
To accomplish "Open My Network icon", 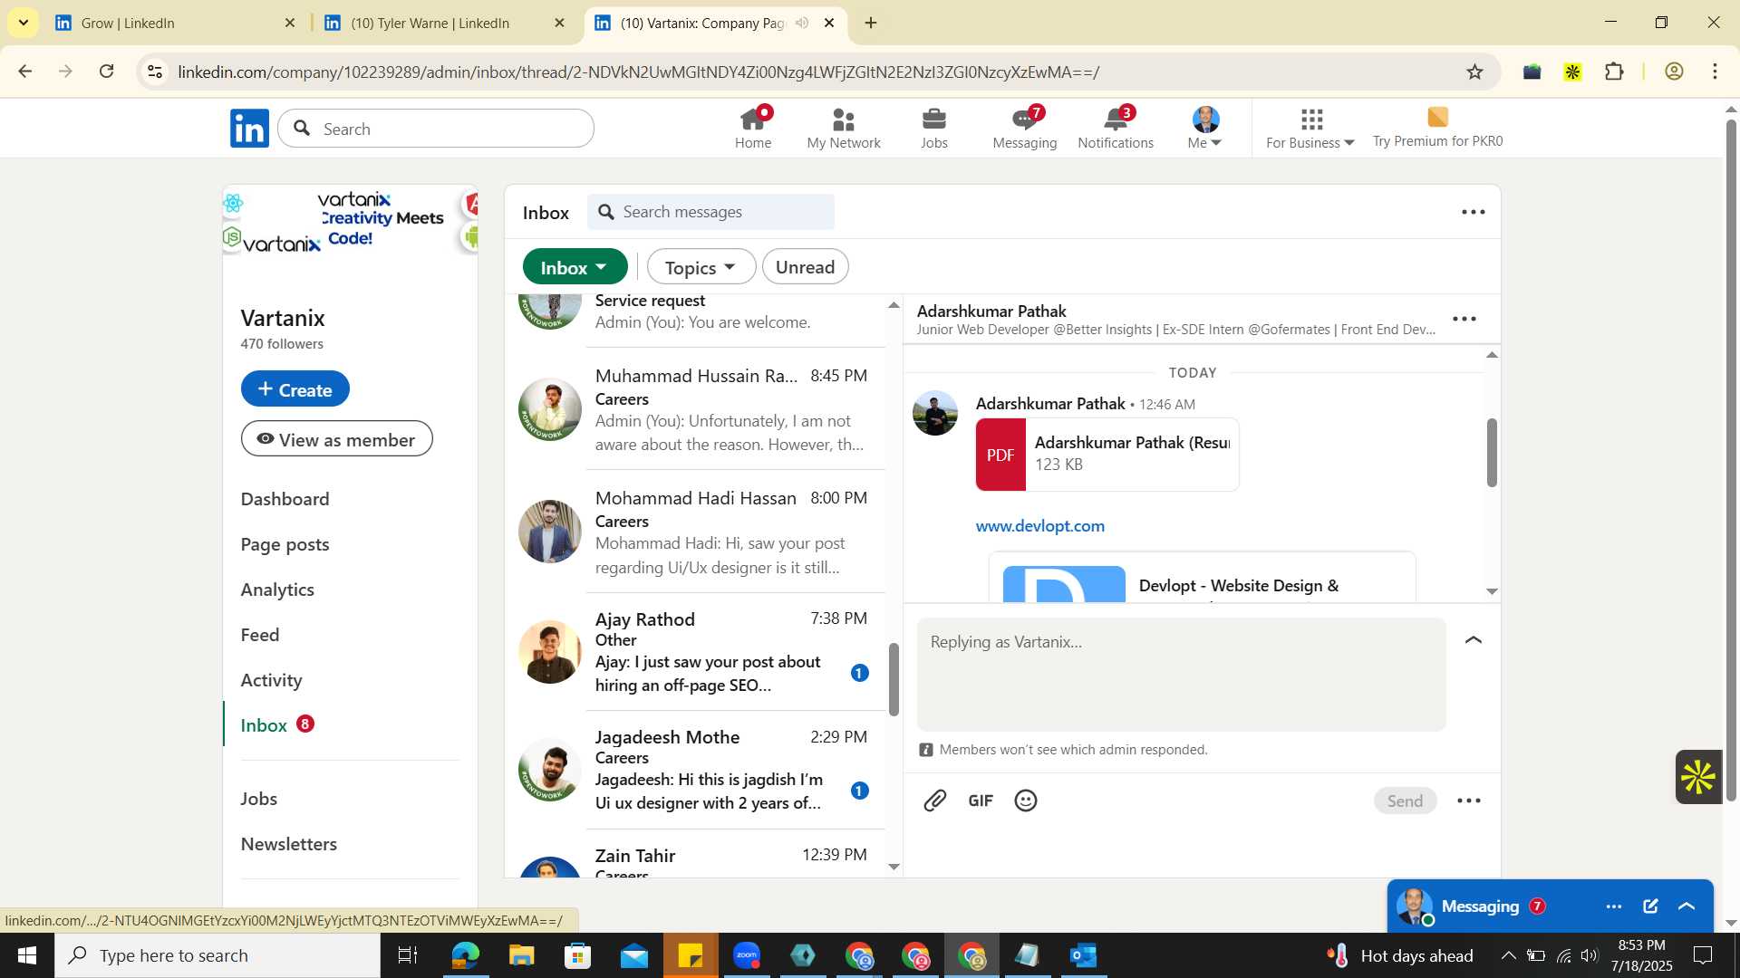I will click(844, 129).
